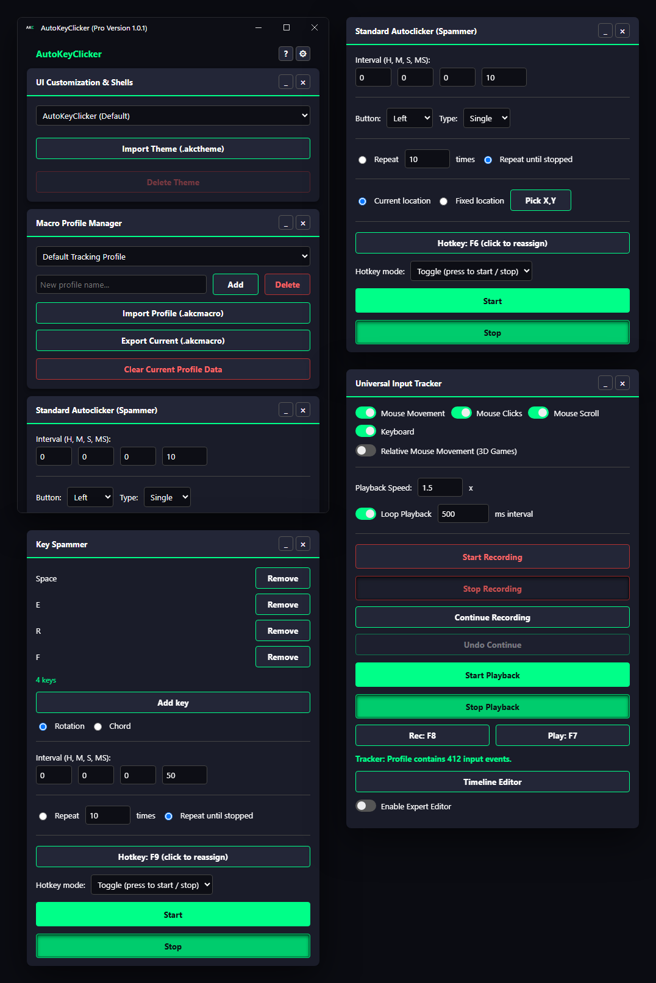Open the help question mark icon
The height and width of the screenshot is (983, 656).
tap(286, 54)
